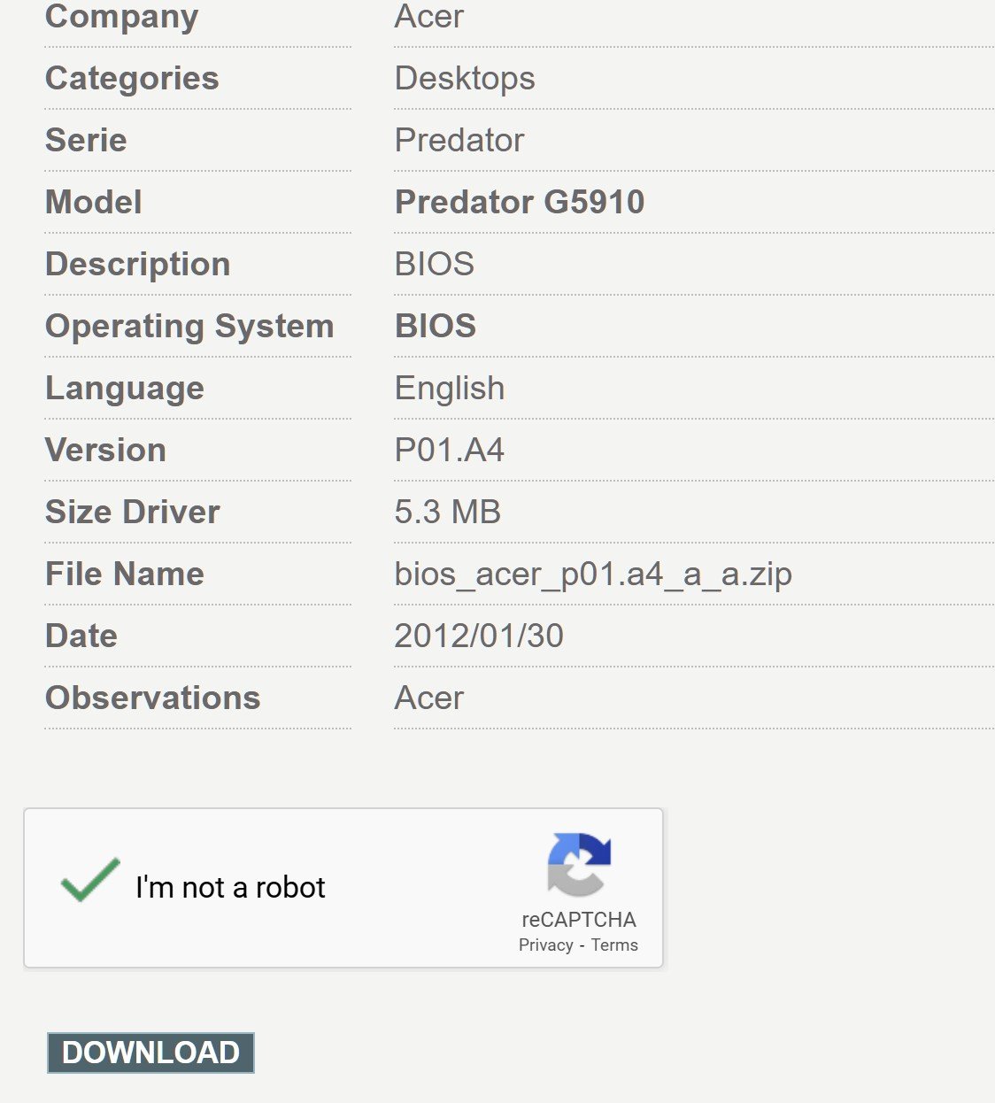
Task: Click the 5.3 MB size value
Action: click(x=448, y=512)
